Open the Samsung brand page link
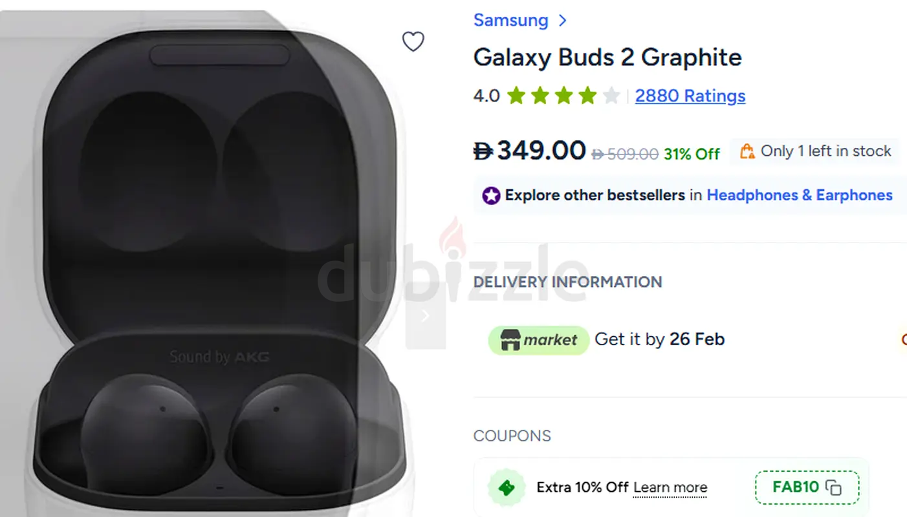 tap(510, 21)
